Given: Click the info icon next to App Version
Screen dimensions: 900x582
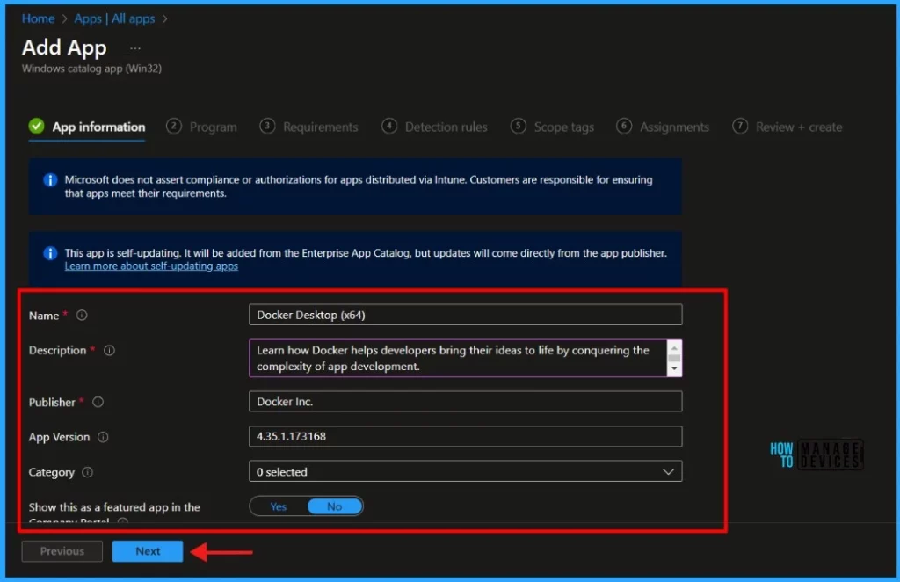Looking at the screenshot, I should (103, 437).
